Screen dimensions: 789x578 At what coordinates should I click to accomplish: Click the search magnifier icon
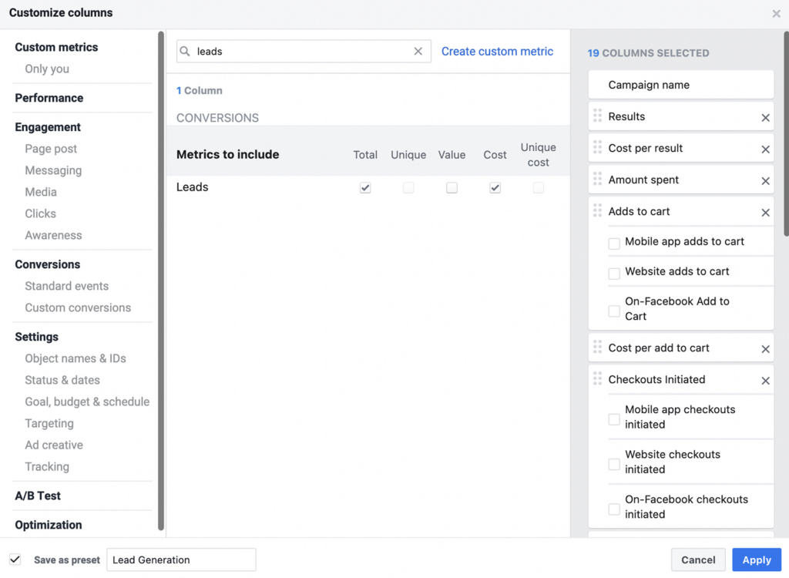(x=185, y=52)
